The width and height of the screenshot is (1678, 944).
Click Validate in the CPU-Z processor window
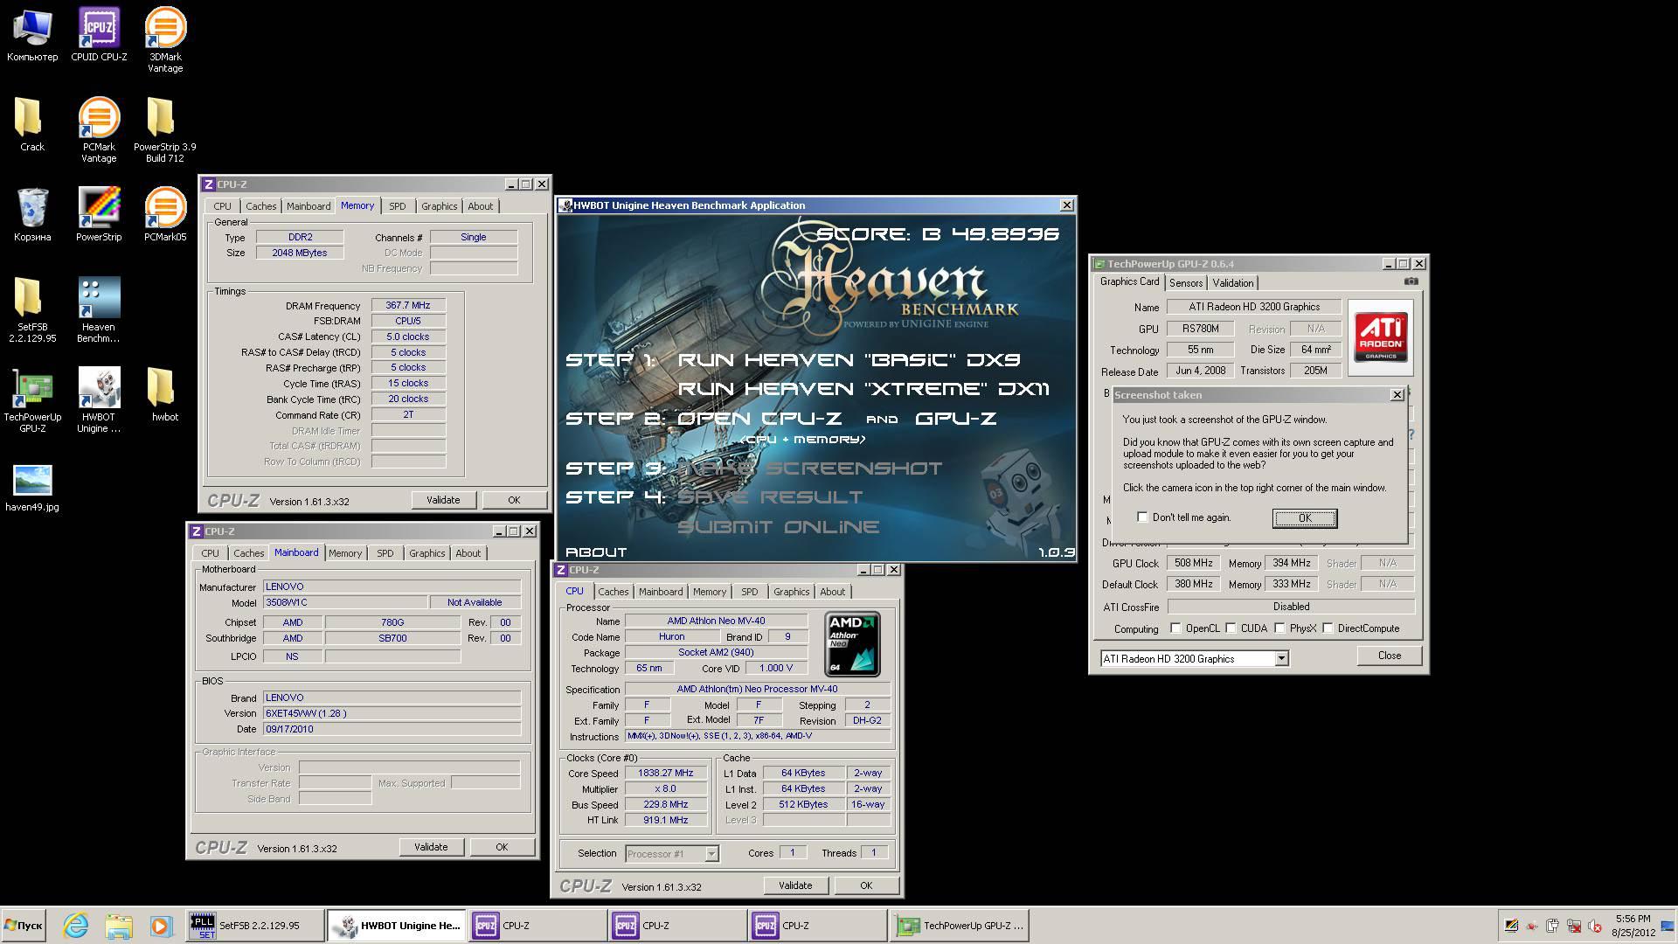(x=795, y=885)
